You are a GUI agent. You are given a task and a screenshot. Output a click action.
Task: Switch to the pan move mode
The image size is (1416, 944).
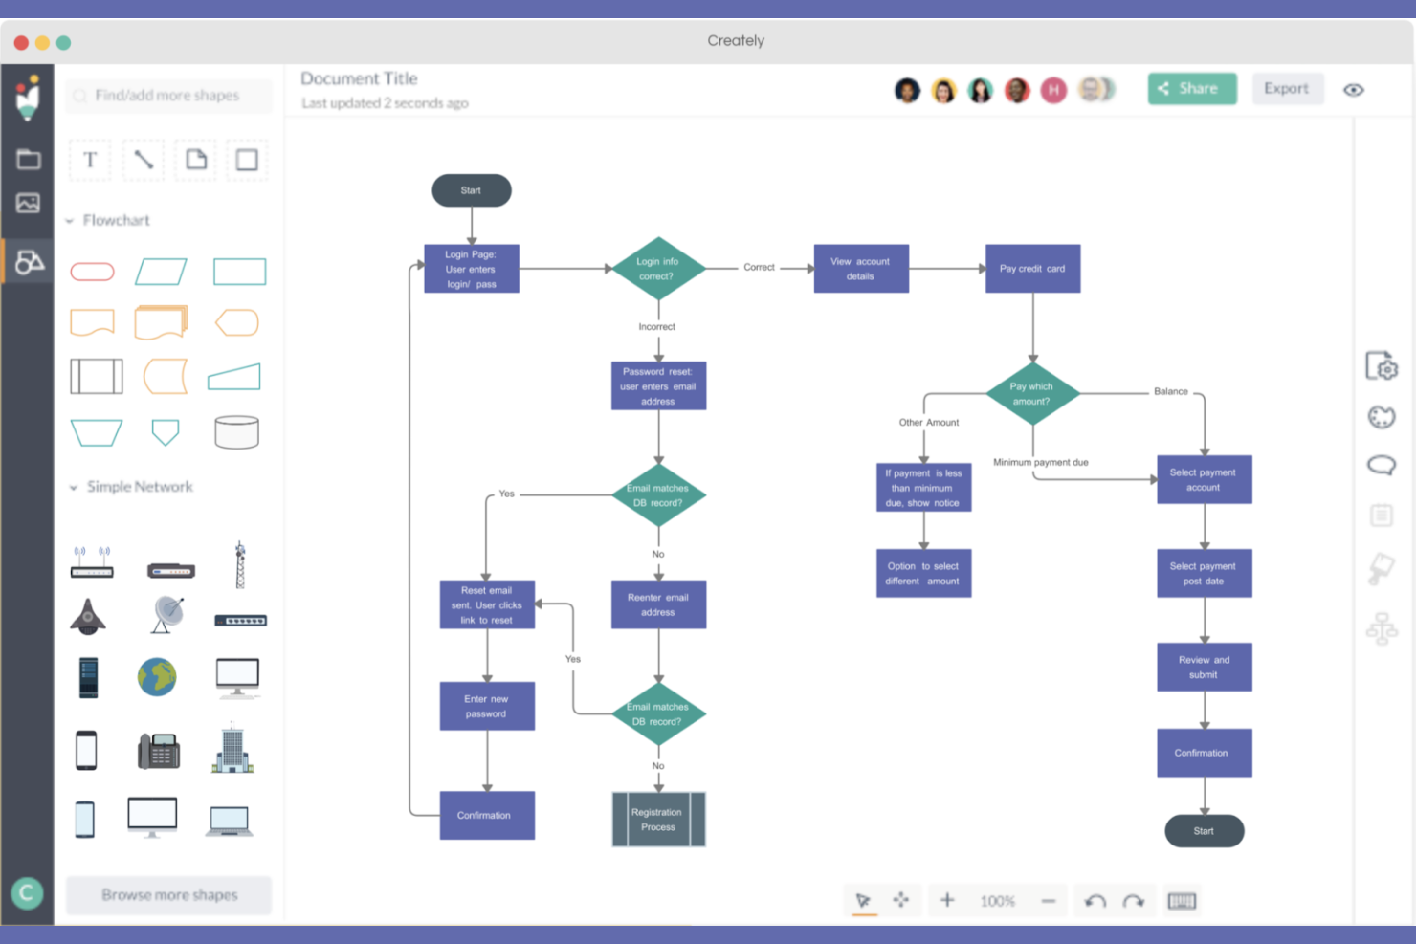[x=901, y=900]
